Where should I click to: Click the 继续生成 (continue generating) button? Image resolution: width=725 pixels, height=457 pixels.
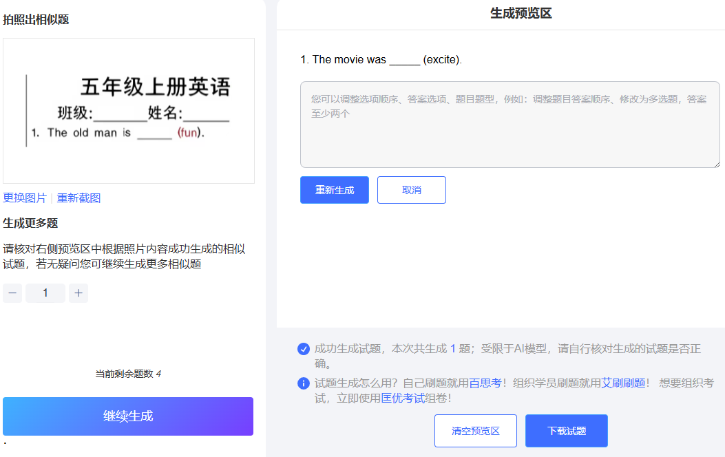128,416
